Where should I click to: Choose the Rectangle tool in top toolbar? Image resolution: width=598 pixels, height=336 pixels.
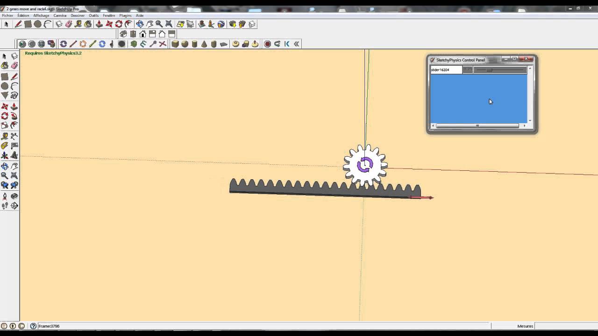pos(28,24)
